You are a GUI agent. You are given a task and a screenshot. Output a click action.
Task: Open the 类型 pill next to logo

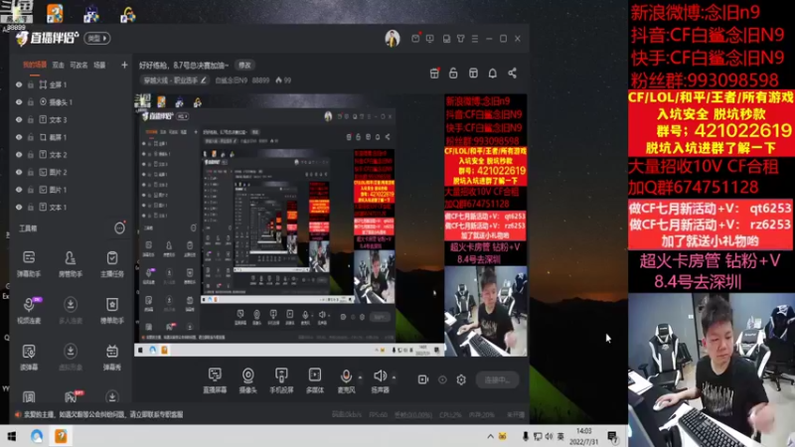pos(97,39)
